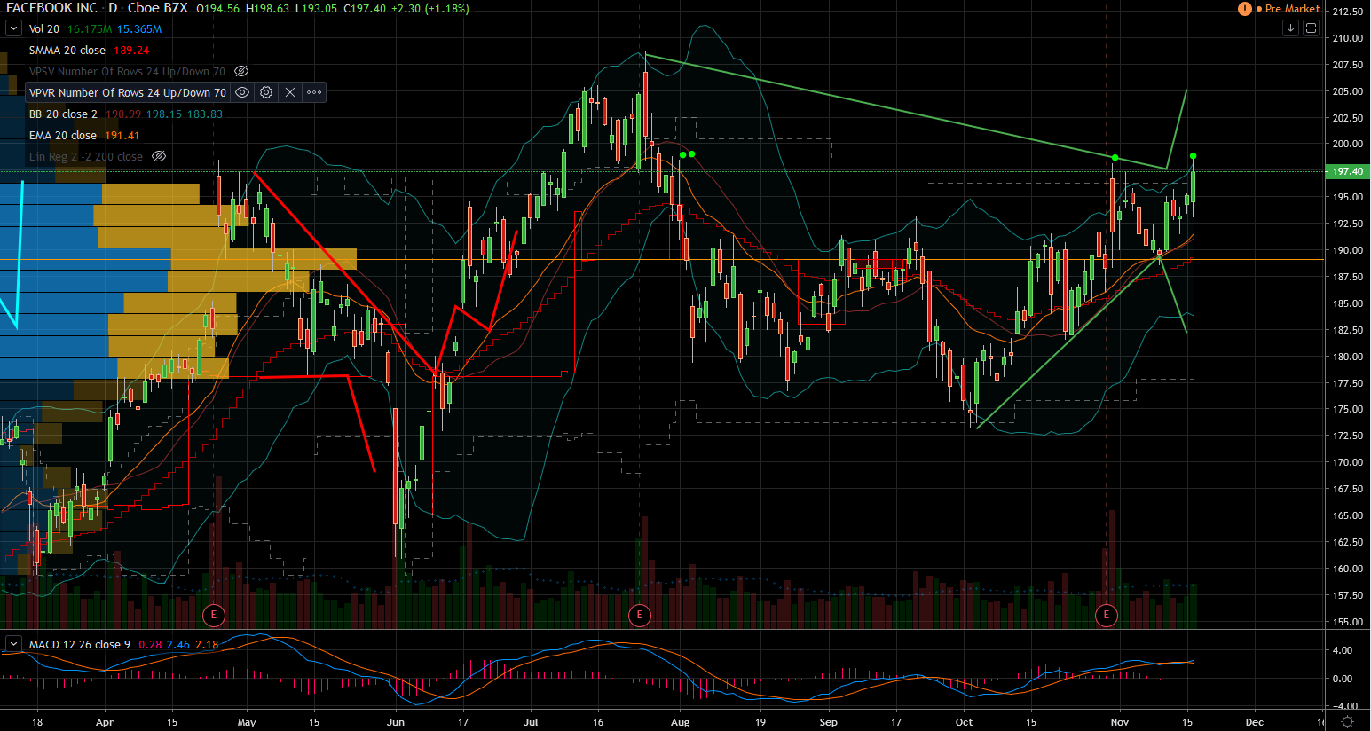Click the Jun label on time axis
The image size is (1371, 731).
pos(396,722)
